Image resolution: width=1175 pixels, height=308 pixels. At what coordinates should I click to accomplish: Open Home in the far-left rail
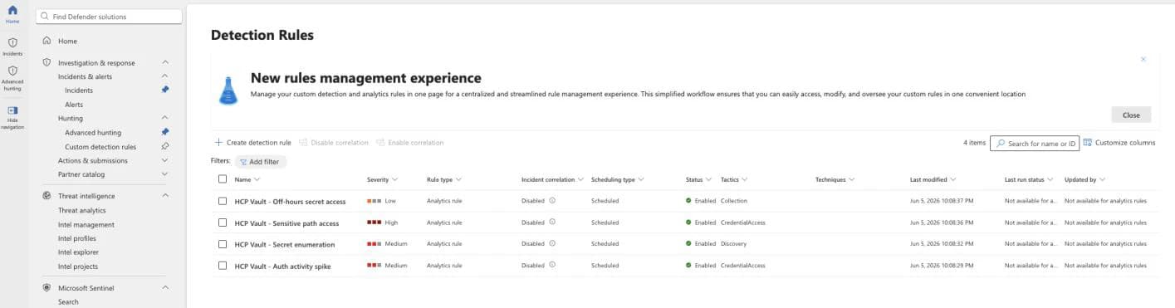click(x=12, y=13)
